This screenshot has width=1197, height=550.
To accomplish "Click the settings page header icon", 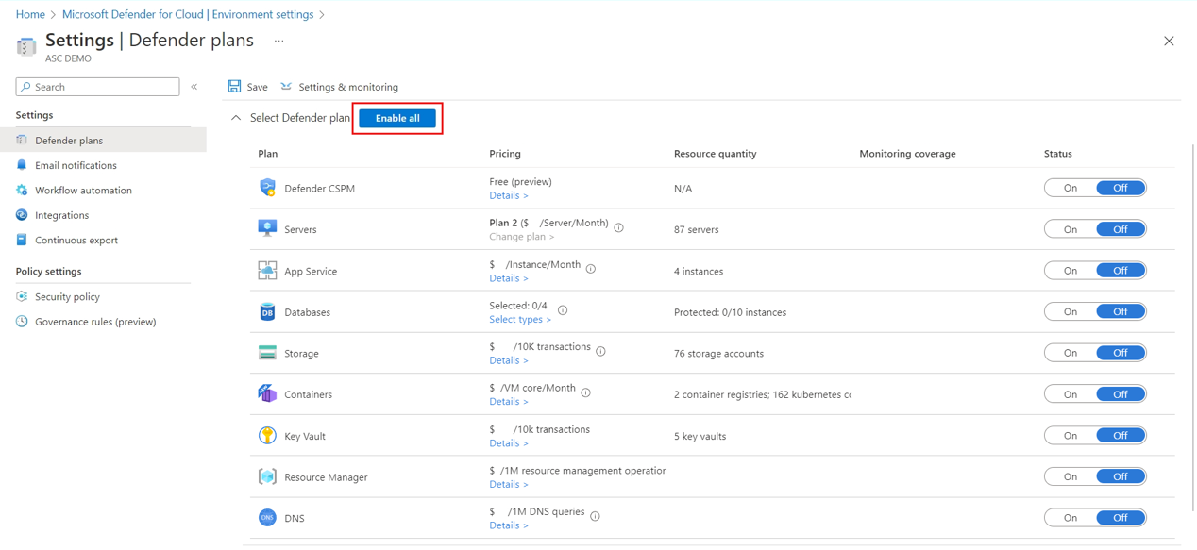I will pyautogui.click(x=26, y=46).
